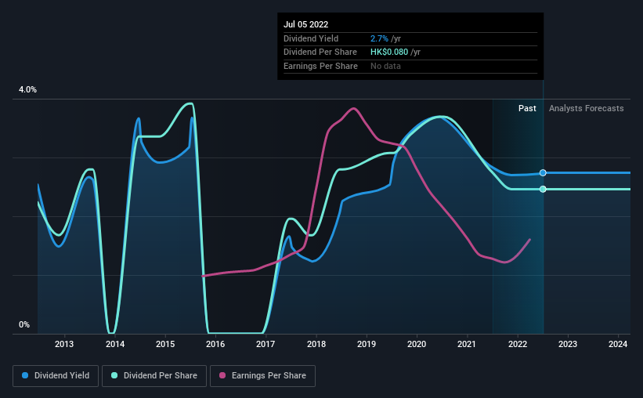Click the blue Dividend Yield legend dot
The height and width of the screenshot is (398, 643).
(x=25, y=375)
